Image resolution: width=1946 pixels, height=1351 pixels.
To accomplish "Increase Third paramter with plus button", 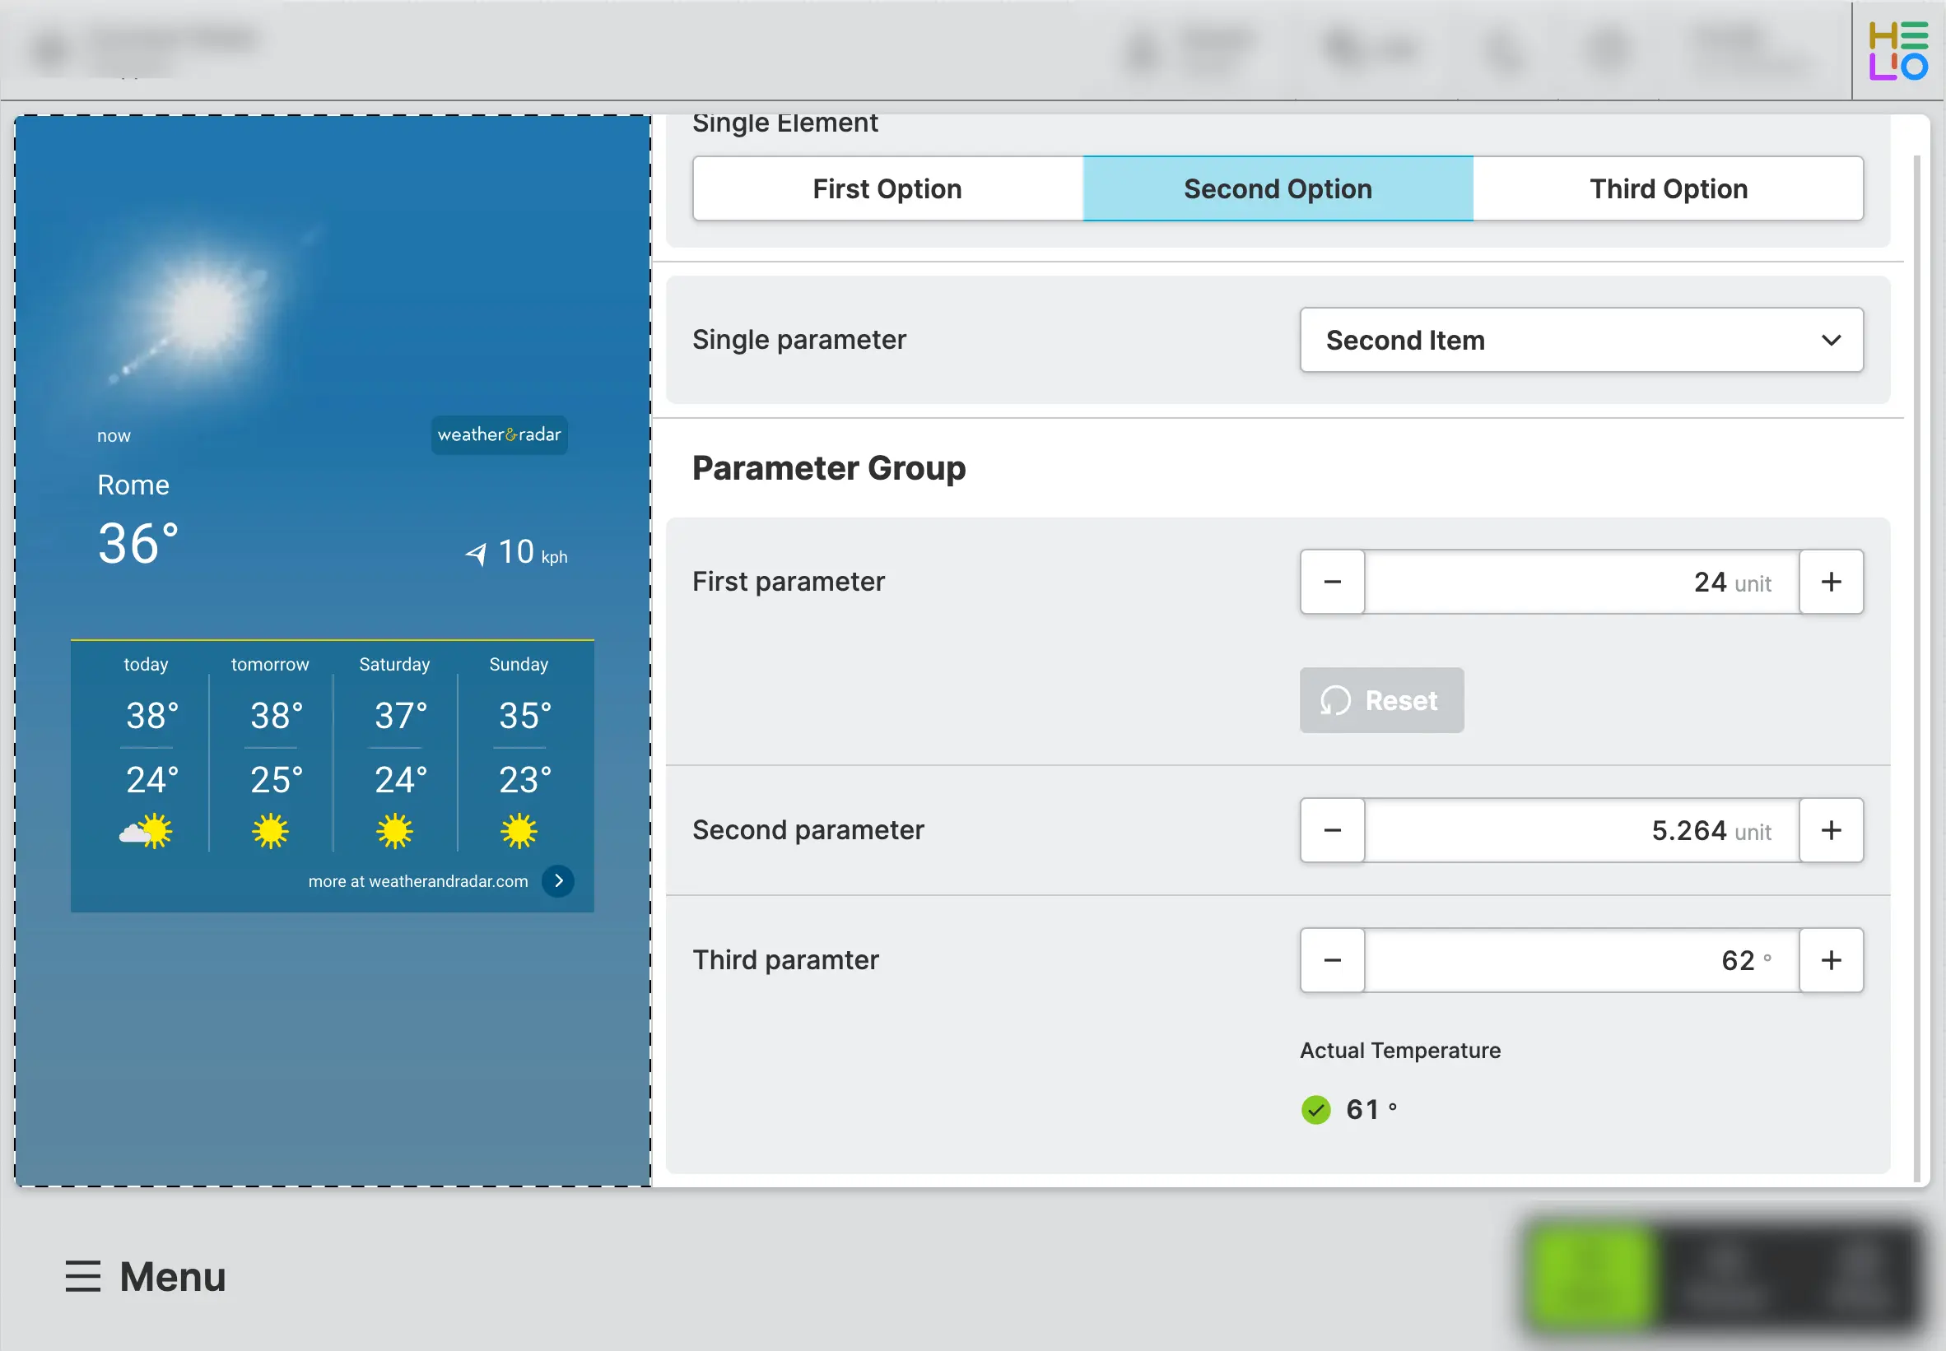I will click(1831, 961).
